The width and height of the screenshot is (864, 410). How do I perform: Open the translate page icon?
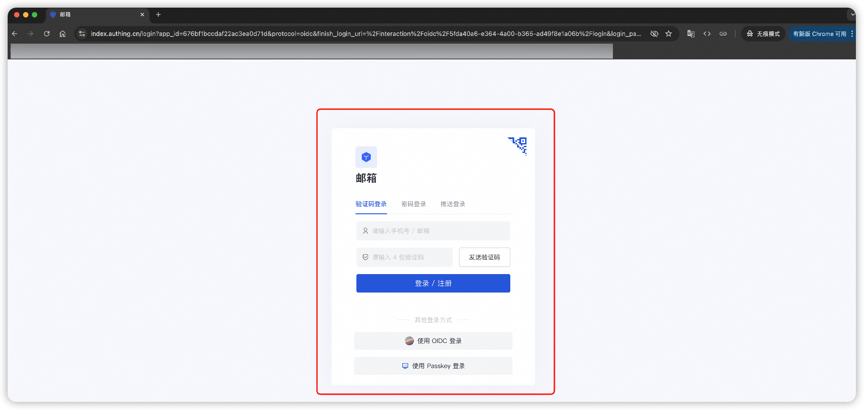pyautogui.click(x=691, y=34)
